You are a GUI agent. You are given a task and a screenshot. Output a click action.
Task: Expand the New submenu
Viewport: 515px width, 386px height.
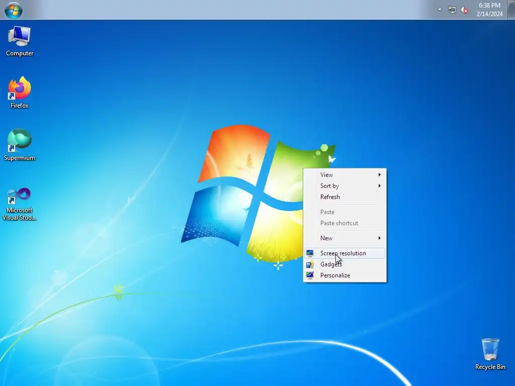[345, 238]
